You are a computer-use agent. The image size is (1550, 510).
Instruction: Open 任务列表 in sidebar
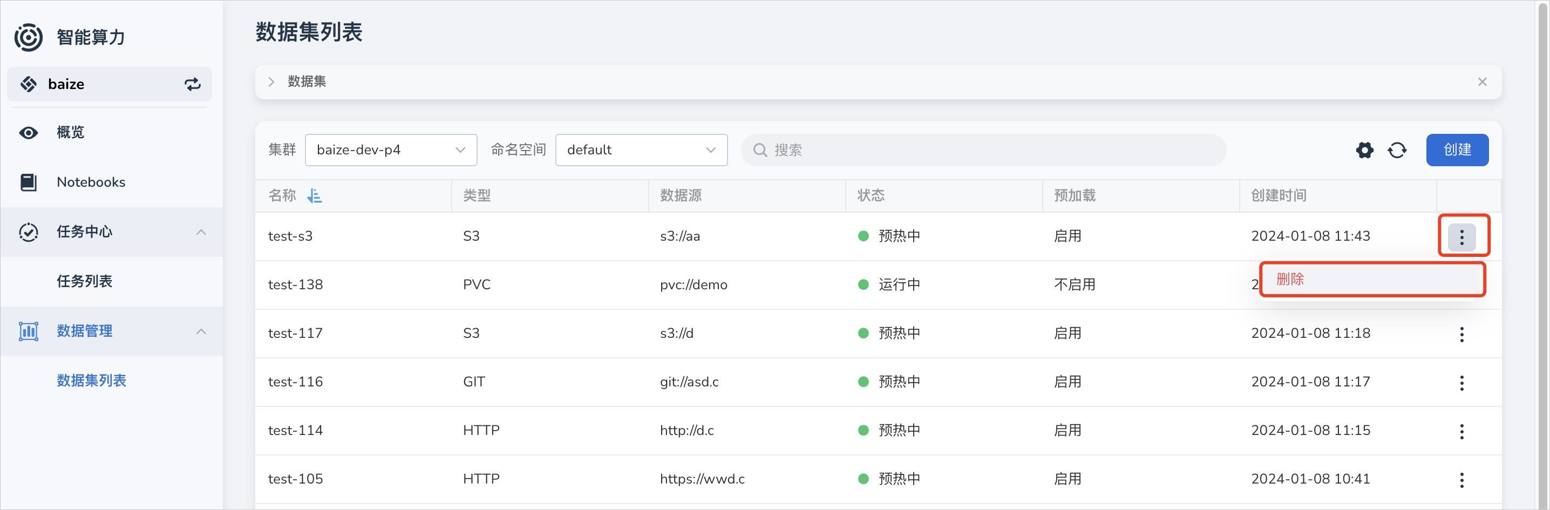pyautogui.click(x=84, y=282)
